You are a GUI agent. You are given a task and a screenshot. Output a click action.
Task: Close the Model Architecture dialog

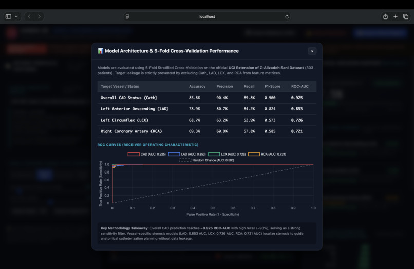[x=312, y=51]
